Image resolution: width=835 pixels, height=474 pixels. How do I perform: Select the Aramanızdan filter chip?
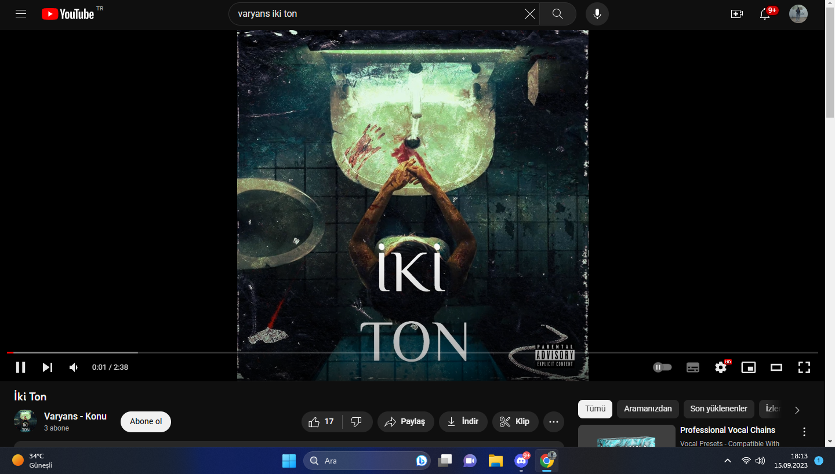tap(648, 409)
